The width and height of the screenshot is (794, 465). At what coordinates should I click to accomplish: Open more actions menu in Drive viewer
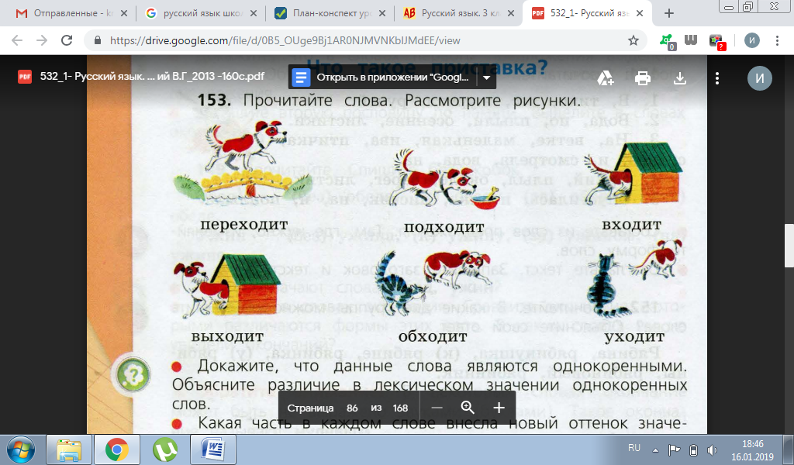coord(717,78)
